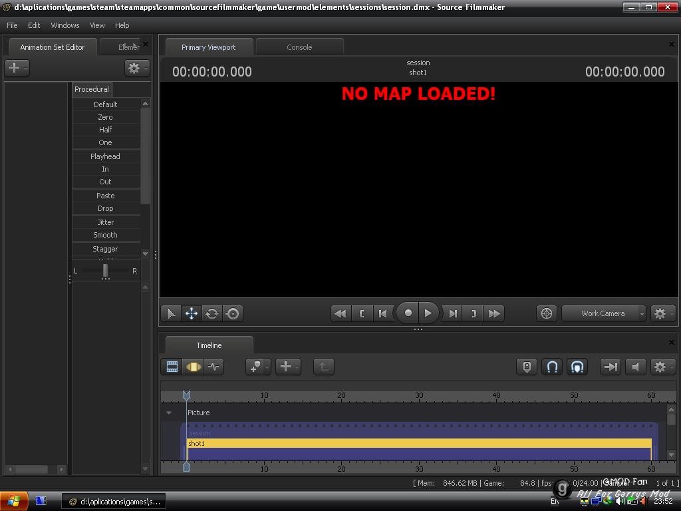This screenshot has height=511, width=681.
Task: Select the shot1 clip in timeline
Action: coord(419,443)
